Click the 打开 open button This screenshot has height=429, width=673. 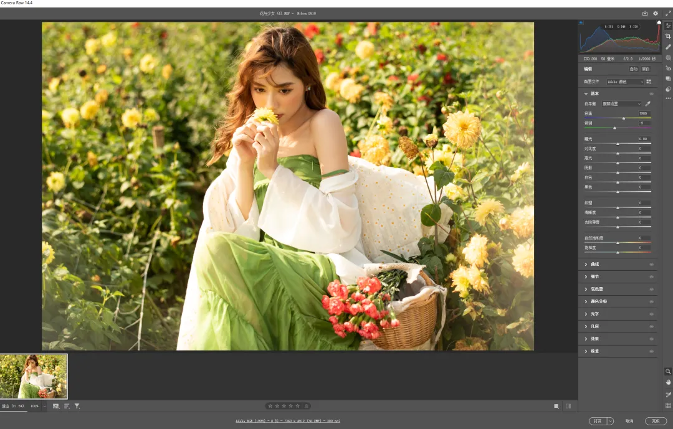pos(598,421)
